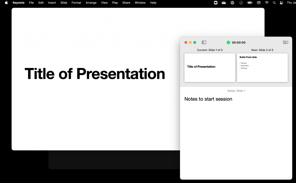The height and width of the screenshot is (183, 296).
Task: Click the Keynote application menu
Action: (x=18, y=3)
